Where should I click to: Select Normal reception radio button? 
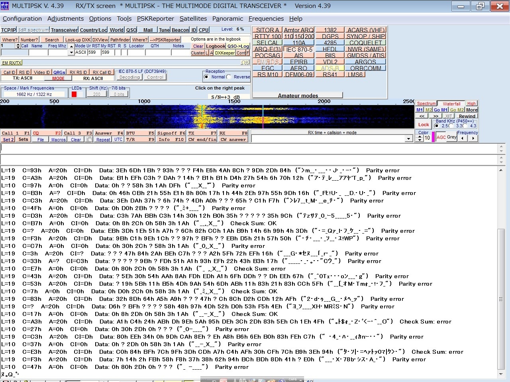pos(206,77)
